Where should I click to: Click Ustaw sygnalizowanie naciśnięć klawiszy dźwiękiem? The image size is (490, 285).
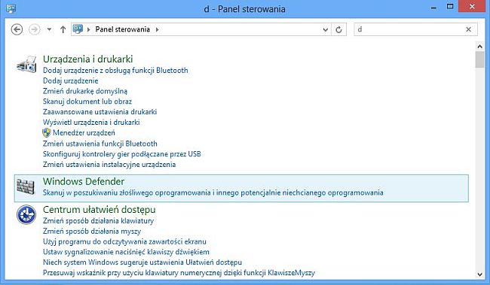click(126, 252)
